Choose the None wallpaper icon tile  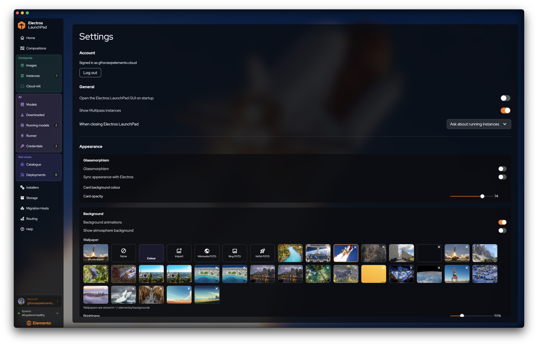(x=123, y=253)
